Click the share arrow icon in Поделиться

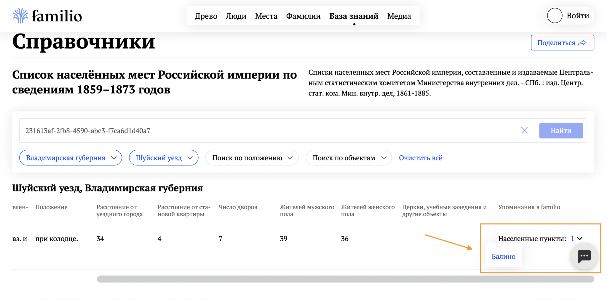point(582,43)
